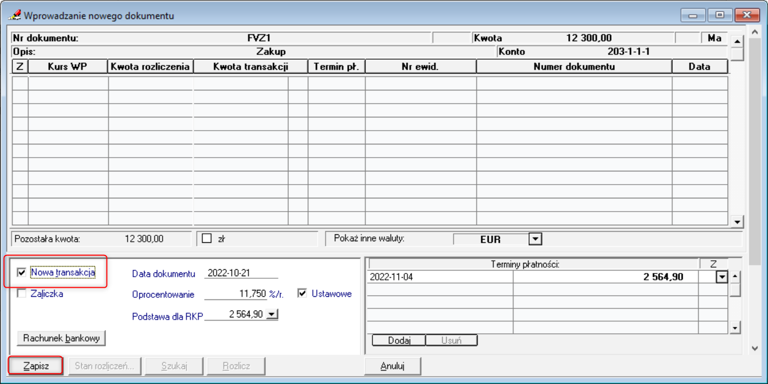The width and height of the screenshot is (768, 384).
Task: Edit the Oprocentowanie rate field
Action: coord(236,294)
